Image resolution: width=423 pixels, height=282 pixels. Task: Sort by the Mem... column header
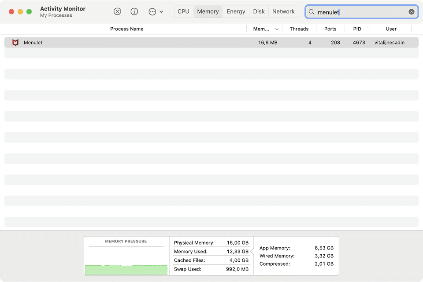261,29
